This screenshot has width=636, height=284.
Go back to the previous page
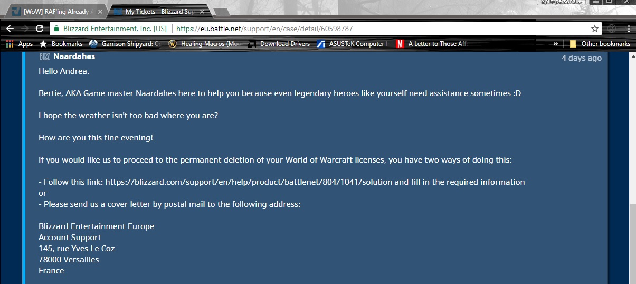click(10, 29)
